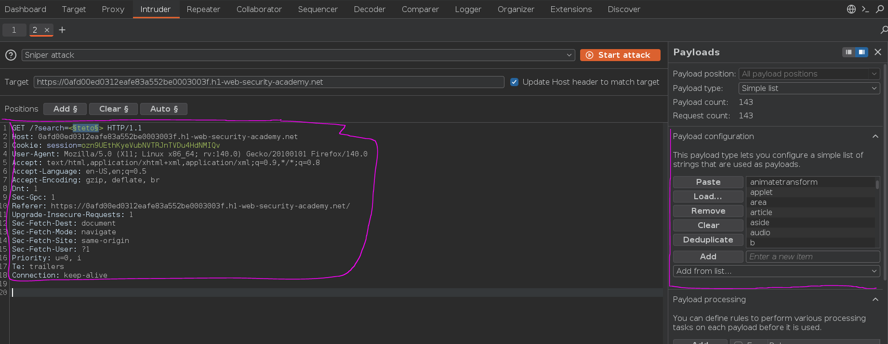Open the command palette terminal icon

[x=865, y=9]
